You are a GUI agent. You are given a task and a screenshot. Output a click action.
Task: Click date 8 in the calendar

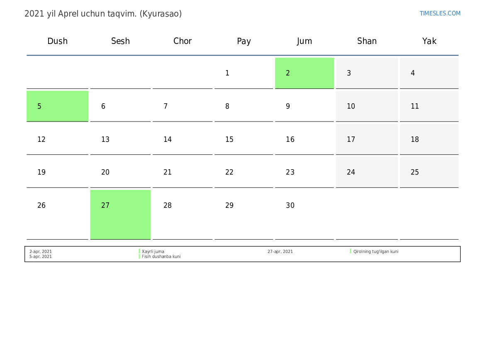point(244,106)
